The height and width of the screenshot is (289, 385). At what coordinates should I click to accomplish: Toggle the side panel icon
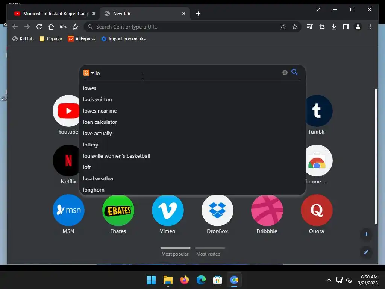click(x=346, y=27)
